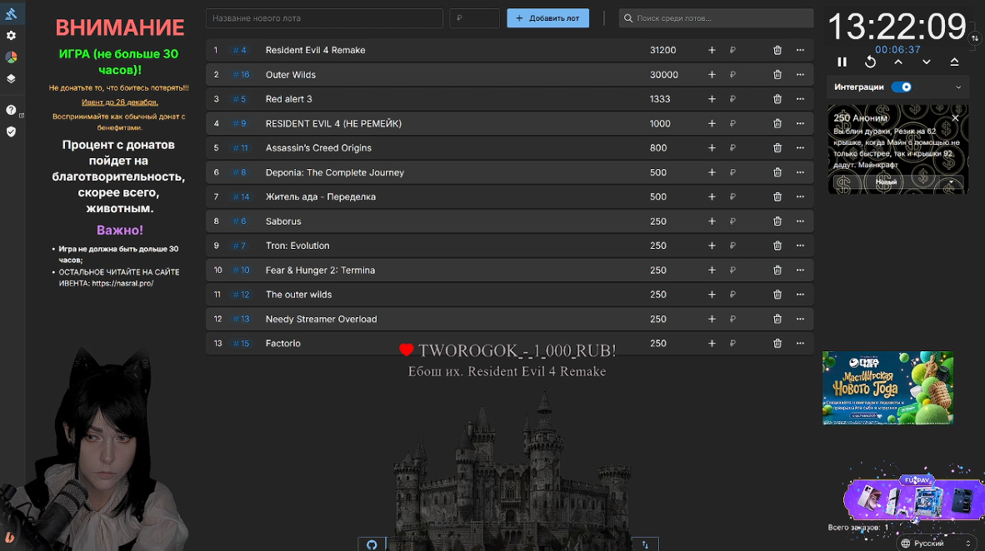This screenshot has height=551, width=985.
Task: Click the # 16 lot id
Action: click(241, 75)
